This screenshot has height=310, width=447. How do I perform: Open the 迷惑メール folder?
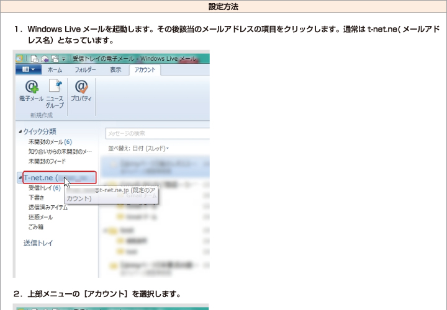tap(40, 217)
